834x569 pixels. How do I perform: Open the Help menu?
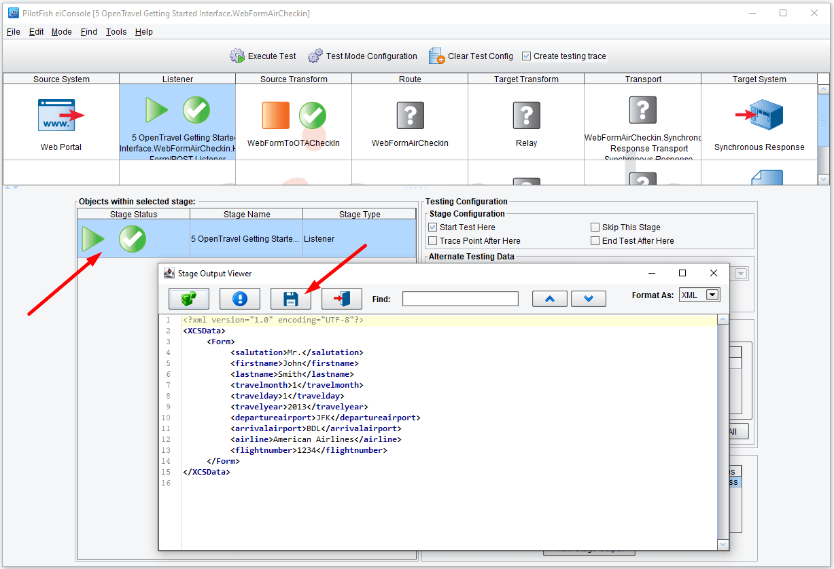pyautogui.click(x=144, y=32)
